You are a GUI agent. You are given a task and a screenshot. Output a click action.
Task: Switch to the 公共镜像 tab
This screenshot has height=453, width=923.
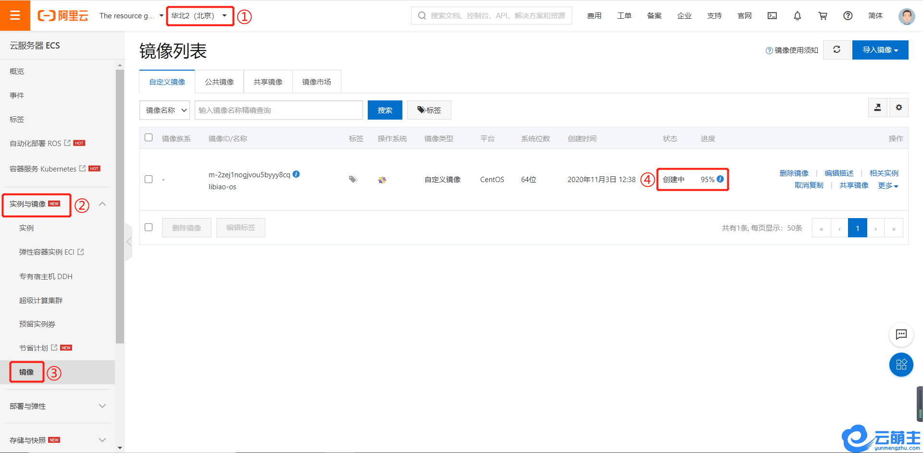219,82
